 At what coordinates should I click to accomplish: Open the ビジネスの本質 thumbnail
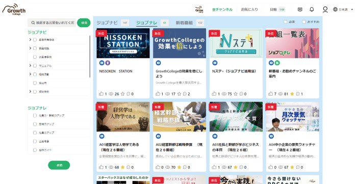coord(236,117)
